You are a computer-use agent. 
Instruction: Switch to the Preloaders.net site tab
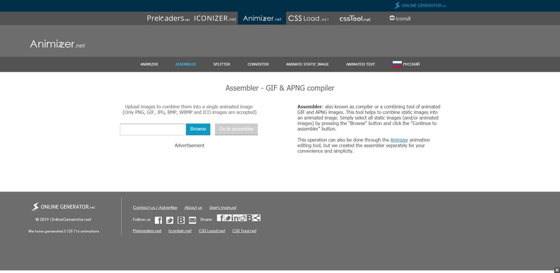(168, 18)
